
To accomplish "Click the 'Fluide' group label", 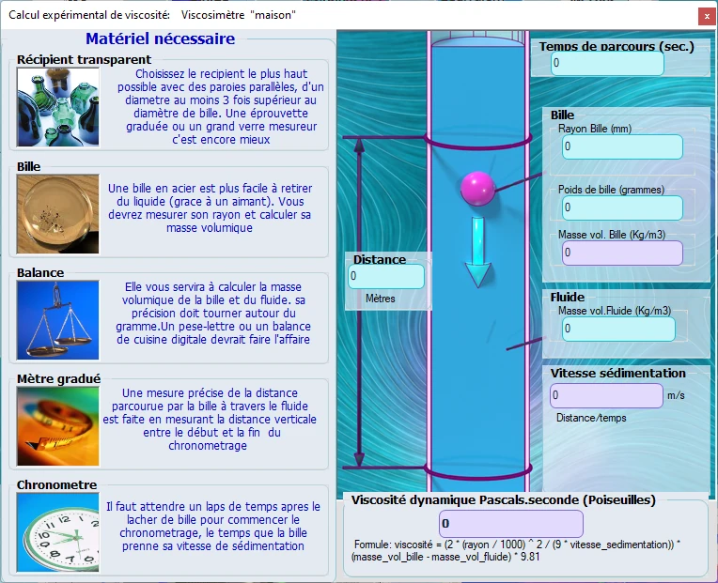I will [568, 298].
